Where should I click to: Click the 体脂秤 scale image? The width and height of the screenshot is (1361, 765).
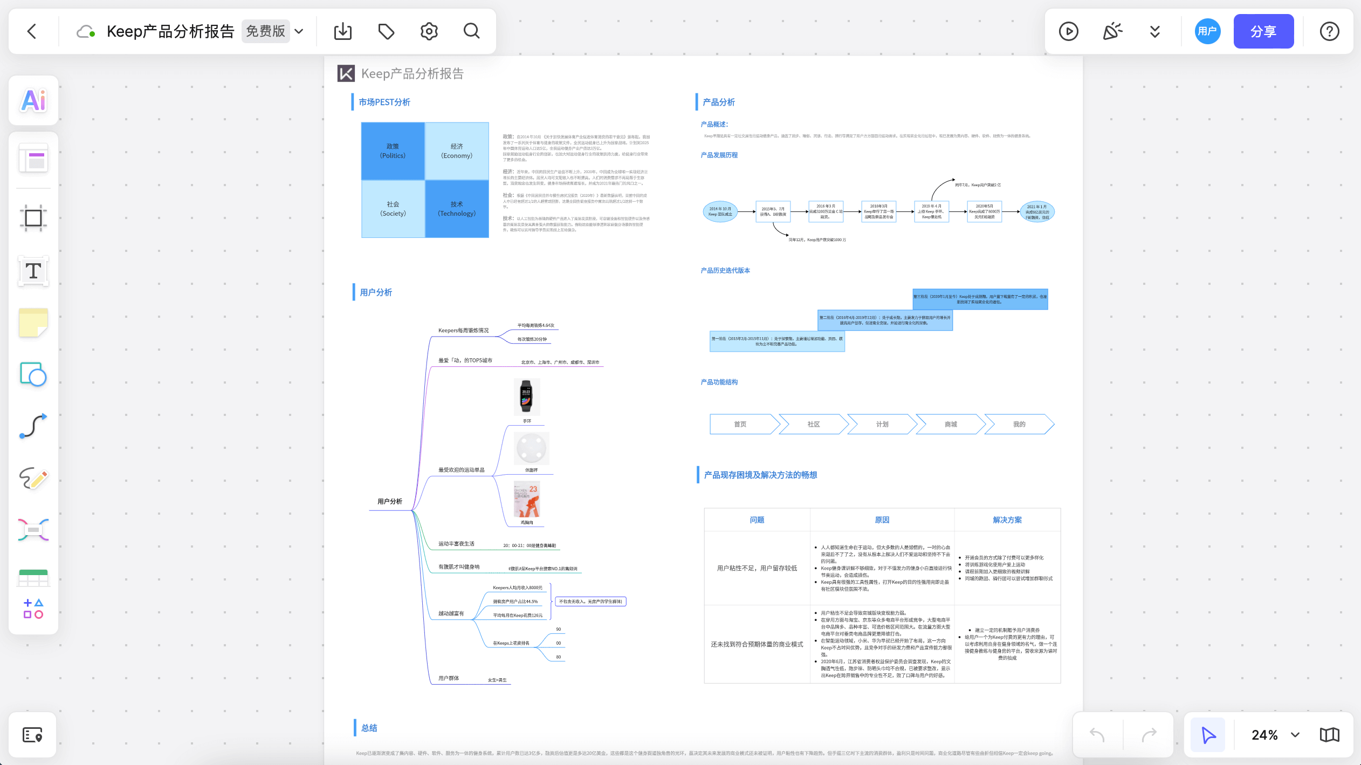531,448
